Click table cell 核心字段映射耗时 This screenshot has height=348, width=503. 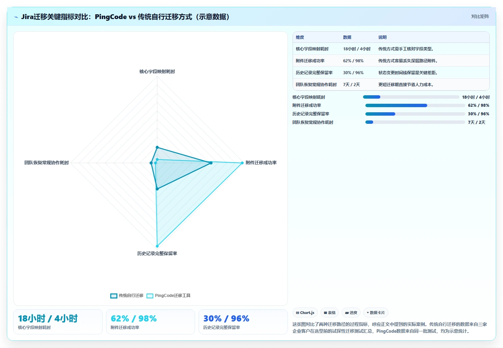pyautogui.click(x=312, y=49)
